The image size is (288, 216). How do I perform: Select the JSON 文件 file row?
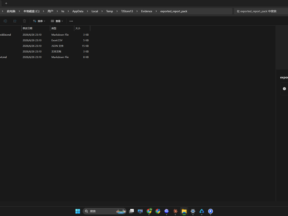pyautogui.click(x=45, y=46)
